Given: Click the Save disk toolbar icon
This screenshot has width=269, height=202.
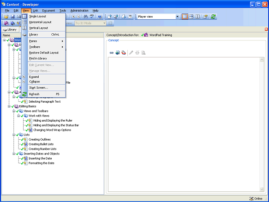Looking at the screenshot, I should click(x=13, y=17).
